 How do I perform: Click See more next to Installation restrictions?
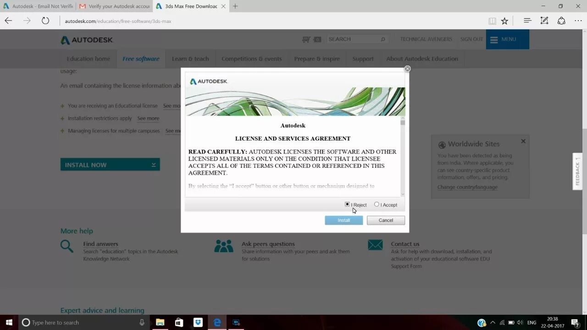(148, 118)
